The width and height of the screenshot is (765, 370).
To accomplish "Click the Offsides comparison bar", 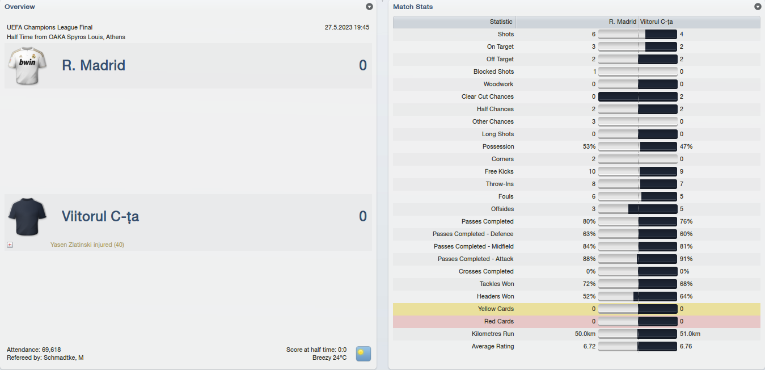I will (x=638, y=209).
